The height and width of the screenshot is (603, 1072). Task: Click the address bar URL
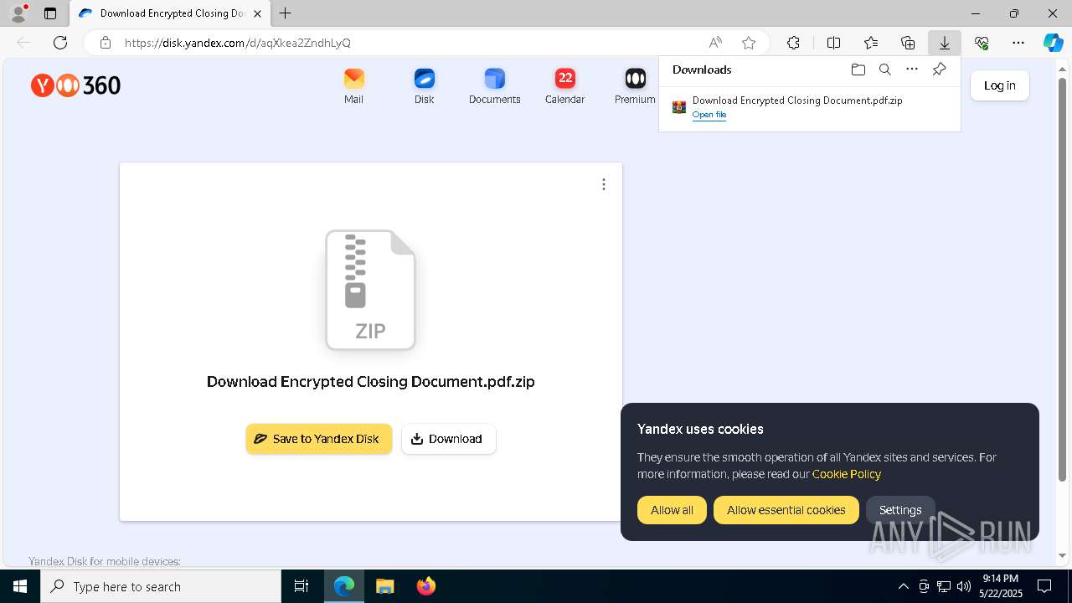[x=237, y=43]
